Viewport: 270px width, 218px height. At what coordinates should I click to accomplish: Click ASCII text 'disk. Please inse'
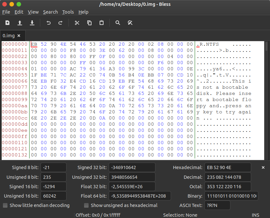coord(224,93)
